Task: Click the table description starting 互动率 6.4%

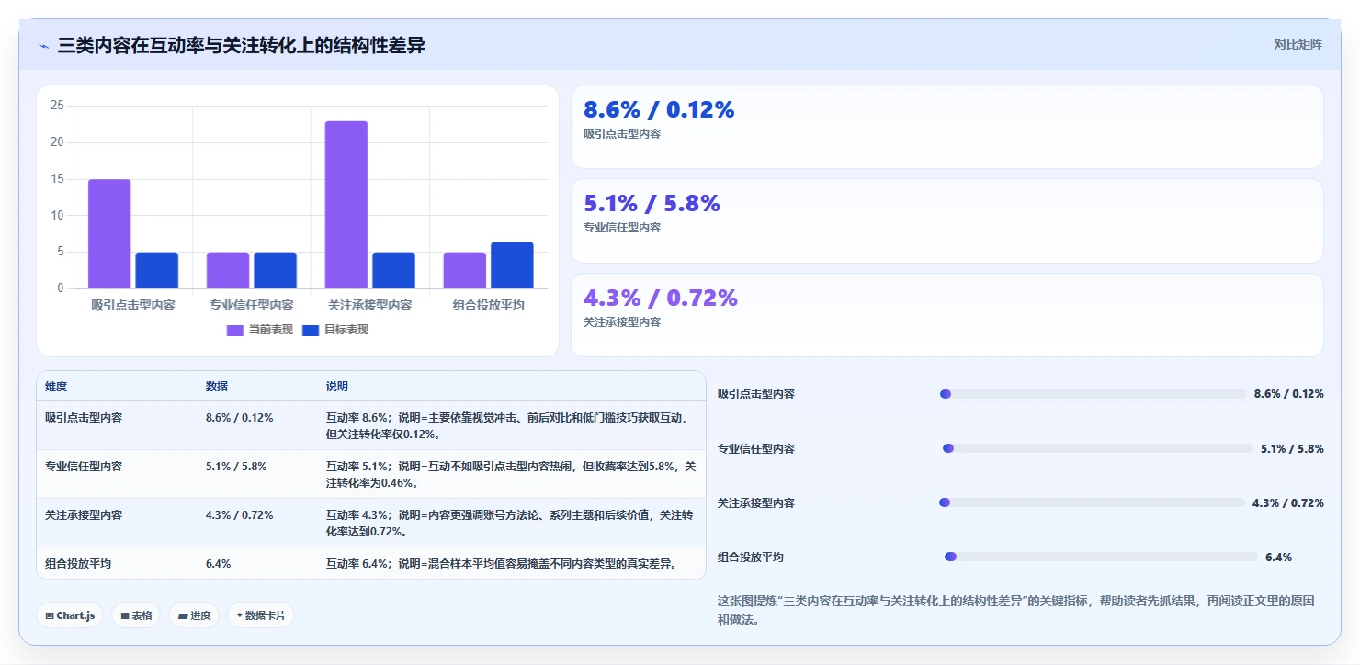Action: click(x=503, y=563)
